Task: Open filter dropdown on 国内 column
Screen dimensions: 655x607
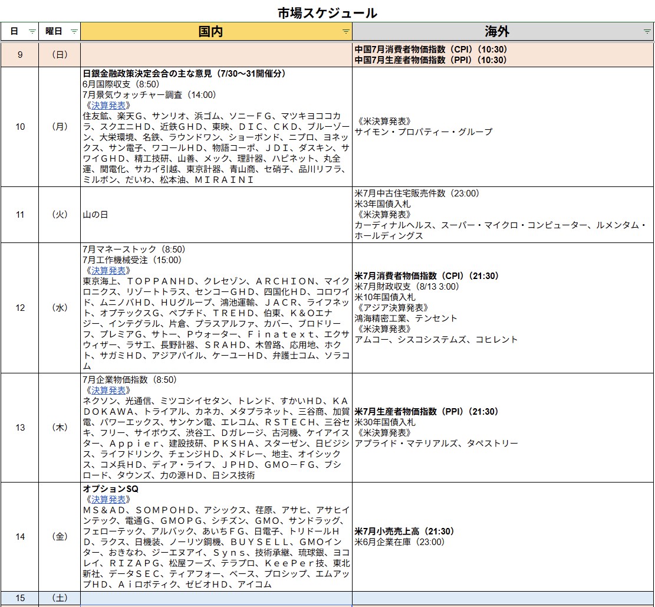Action: click(345, 31)
